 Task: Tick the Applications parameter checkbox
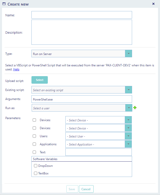click(x=34, y=144)
